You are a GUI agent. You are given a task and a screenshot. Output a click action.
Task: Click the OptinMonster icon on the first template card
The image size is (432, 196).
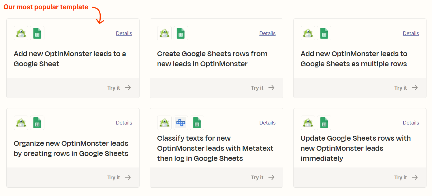coord(20,33)
